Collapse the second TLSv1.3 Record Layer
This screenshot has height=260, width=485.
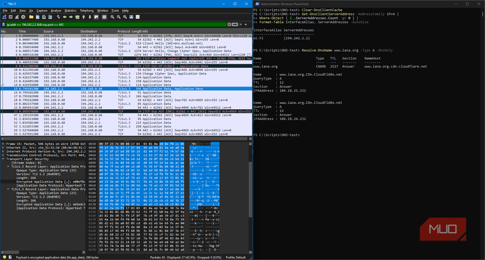coord(8,189)
